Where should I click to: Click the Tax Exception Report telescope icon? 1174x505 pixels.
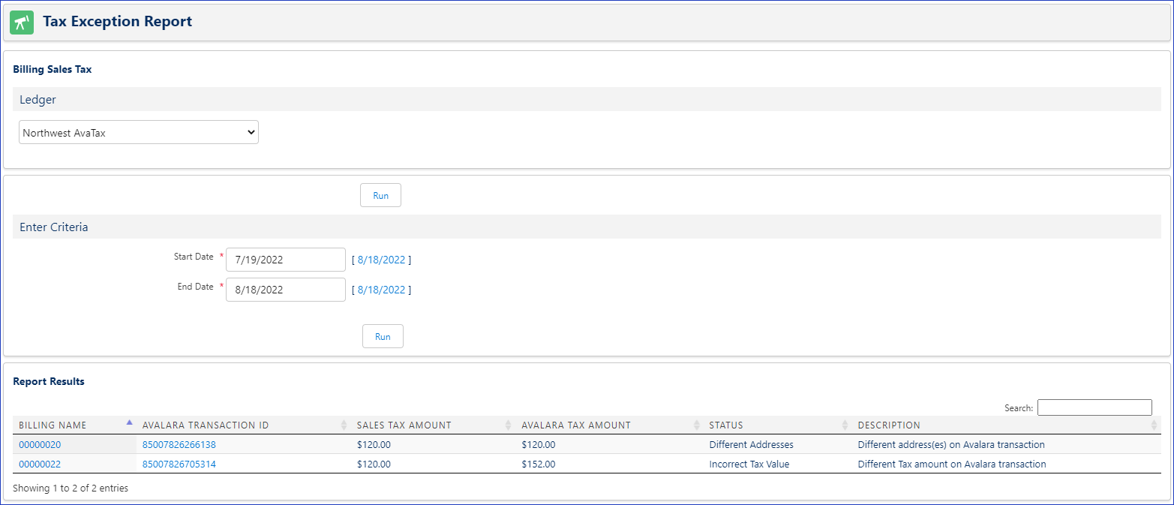point(22,22)
